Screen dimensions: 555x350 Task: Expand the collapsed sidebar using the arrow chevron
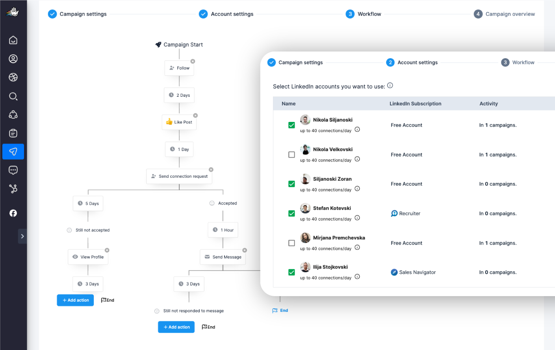(x=22, y=236)
